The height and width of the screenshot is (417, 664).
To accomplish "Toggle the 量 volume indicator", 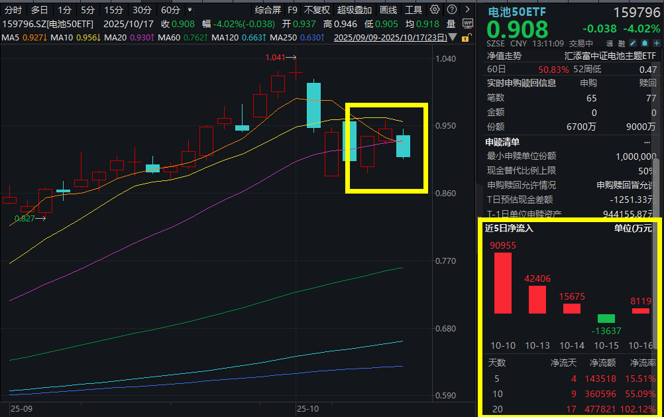I will 451,23.
